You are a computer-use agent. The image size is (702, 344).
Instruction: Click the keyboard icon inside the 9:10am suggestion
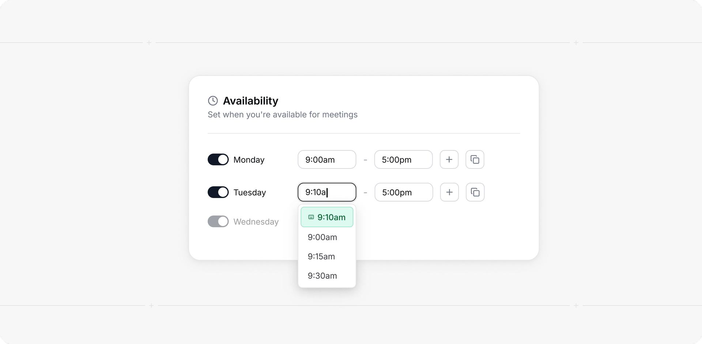(311, 217)
